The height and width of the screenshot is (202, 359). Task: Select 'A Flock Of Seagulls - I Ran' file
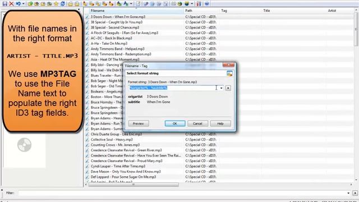(125, 33)
